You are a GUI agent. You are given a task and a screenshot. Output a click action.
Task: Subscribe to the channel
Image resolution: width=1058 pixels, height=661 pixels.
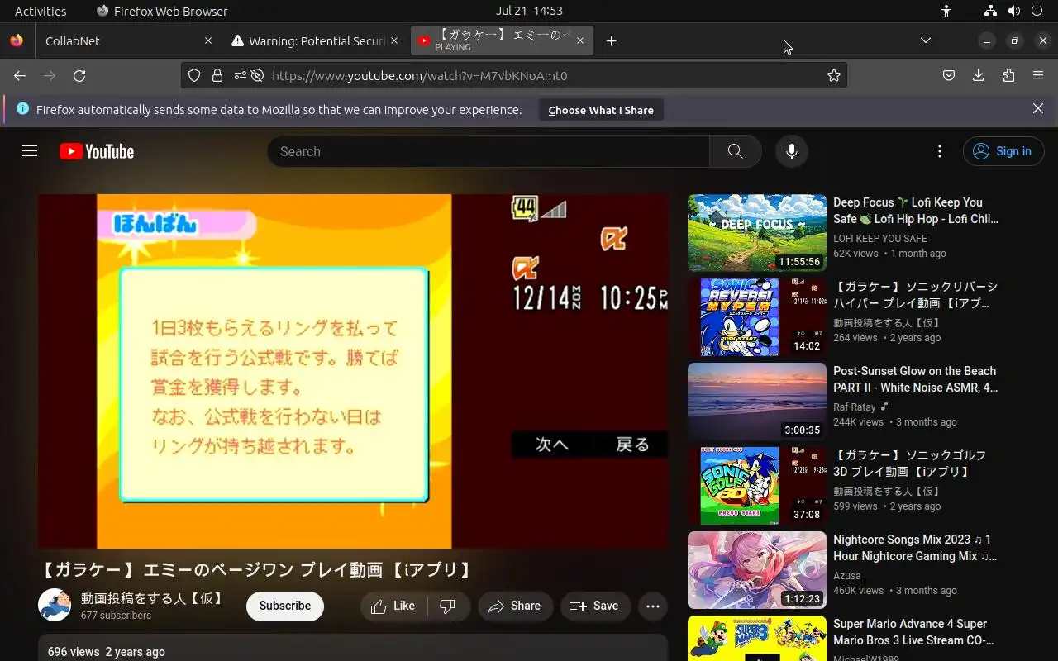[x=285, y=606]
